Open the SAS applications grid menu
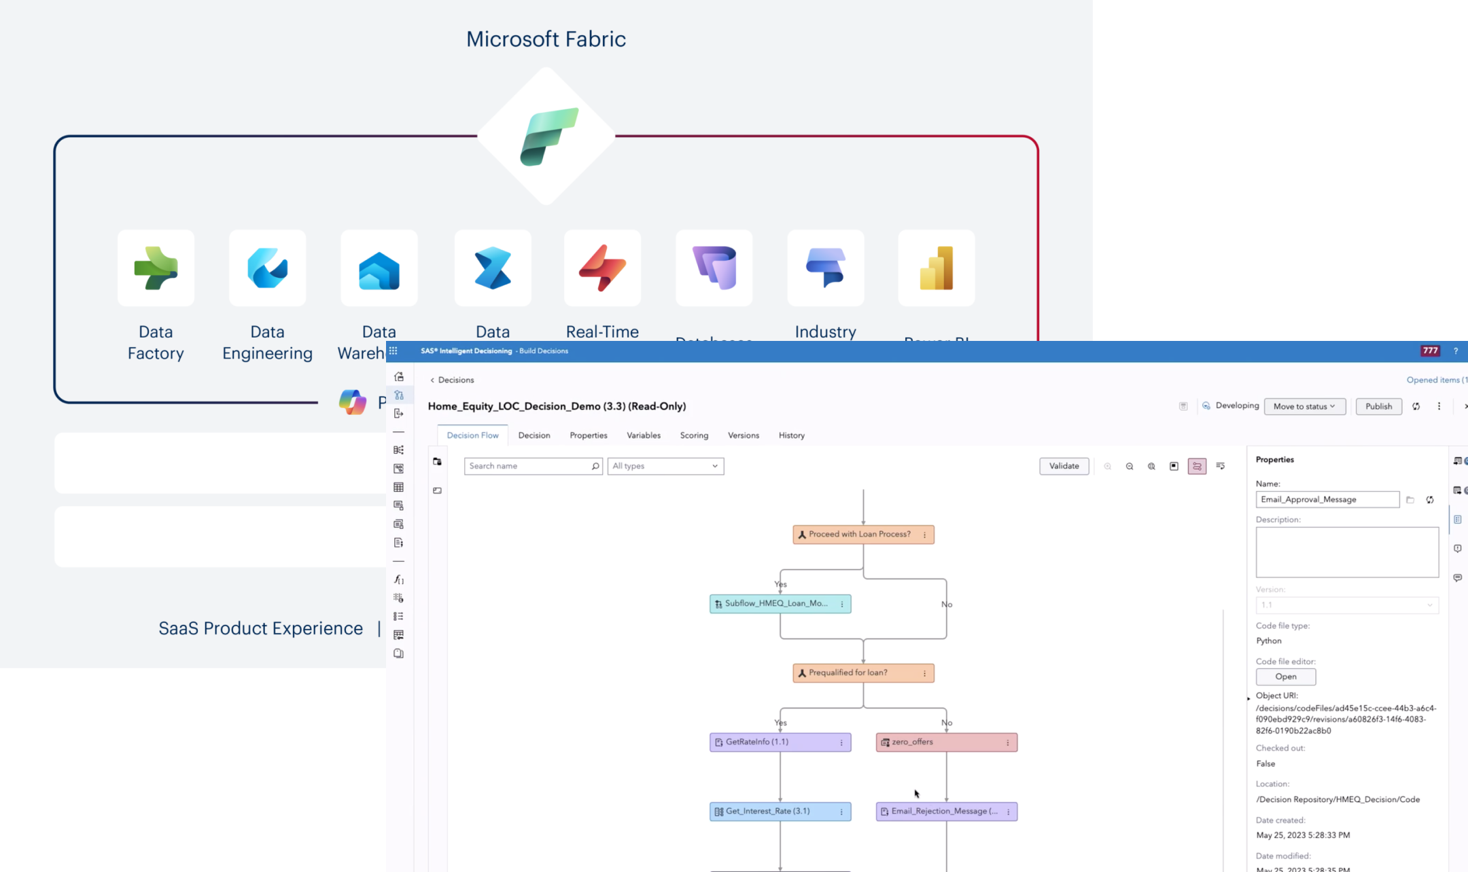 point(393,351)
